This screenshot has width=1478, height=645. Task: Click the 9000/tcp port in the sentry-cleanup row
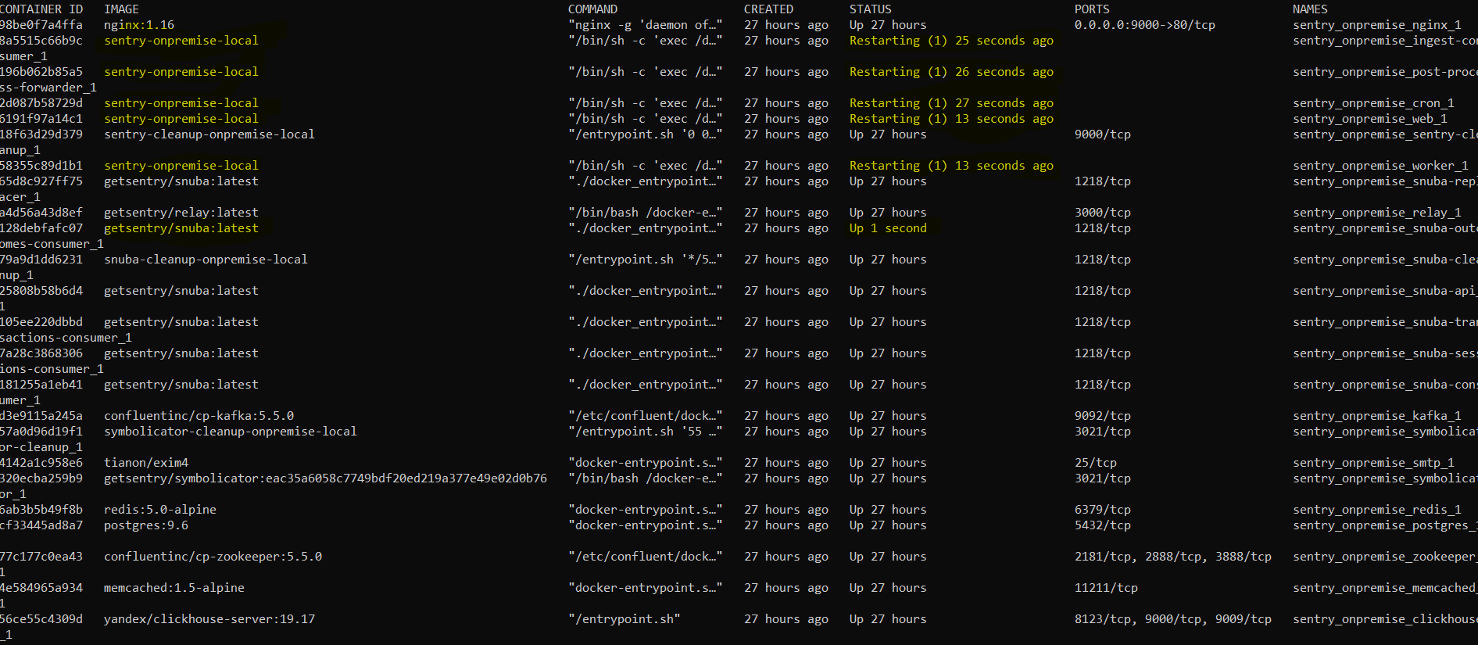point(1103,134)
